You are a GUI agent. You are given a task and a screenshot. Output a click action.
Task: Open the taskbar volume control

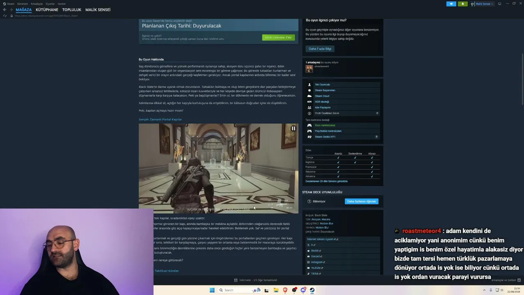point(503,290)
